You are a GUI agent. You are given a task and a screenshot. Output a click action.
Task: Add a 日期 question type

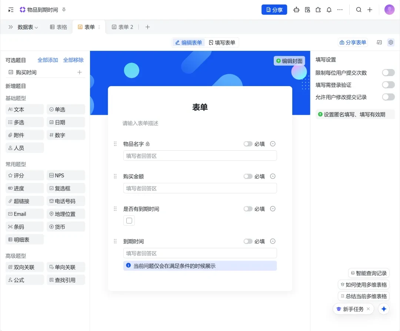(x=66, y=122)
